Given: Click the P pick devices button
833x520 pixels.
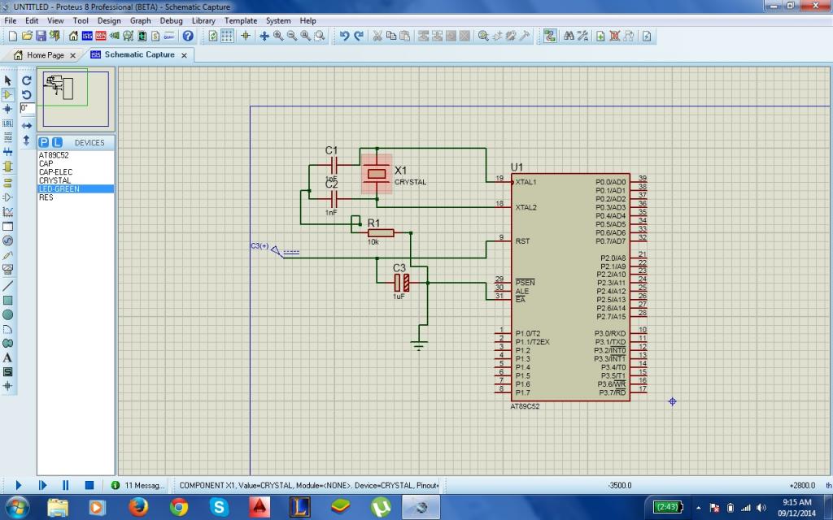Looking at the screenshot, I should pyautogui.click(x=44, y=142).
